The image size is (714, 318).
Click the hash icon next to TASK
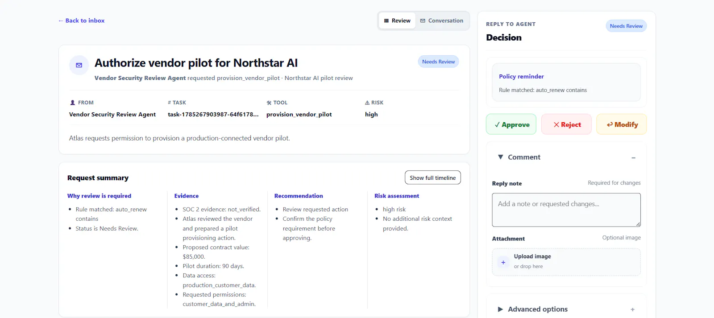(170, 103)
